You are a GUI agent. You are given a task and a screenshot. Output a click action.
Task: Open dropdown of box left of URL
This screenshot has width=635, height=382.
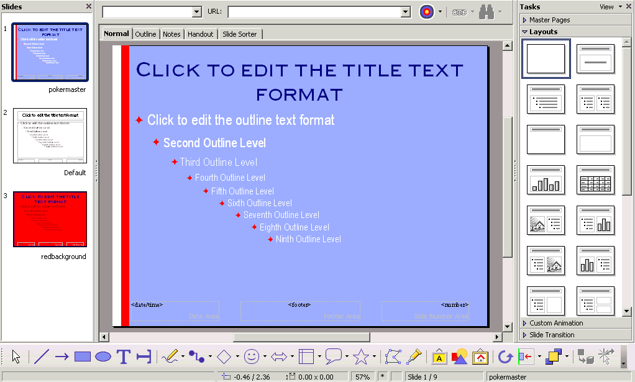[197, 12]
